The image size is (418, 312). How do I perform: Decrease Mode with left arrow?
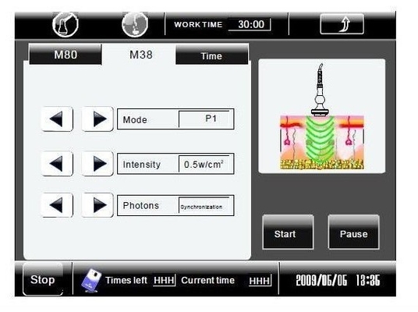click(57, 119)
